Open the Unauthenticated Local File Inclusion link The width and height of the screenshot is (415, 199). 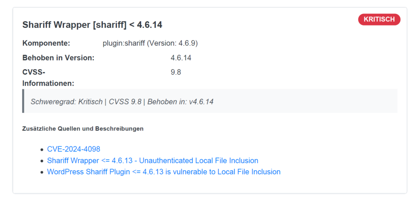tap(152, 161)
